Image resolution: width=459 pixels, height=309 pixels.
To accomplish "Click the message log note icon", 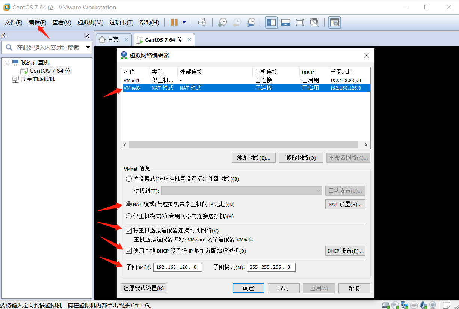I will [446, 305].
